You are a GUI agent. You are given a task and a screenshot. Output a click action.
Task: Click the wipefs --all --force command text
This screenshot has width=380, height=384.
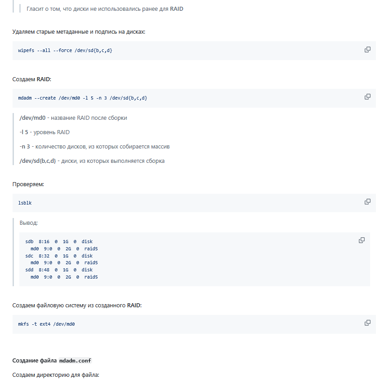click(65, 50)
